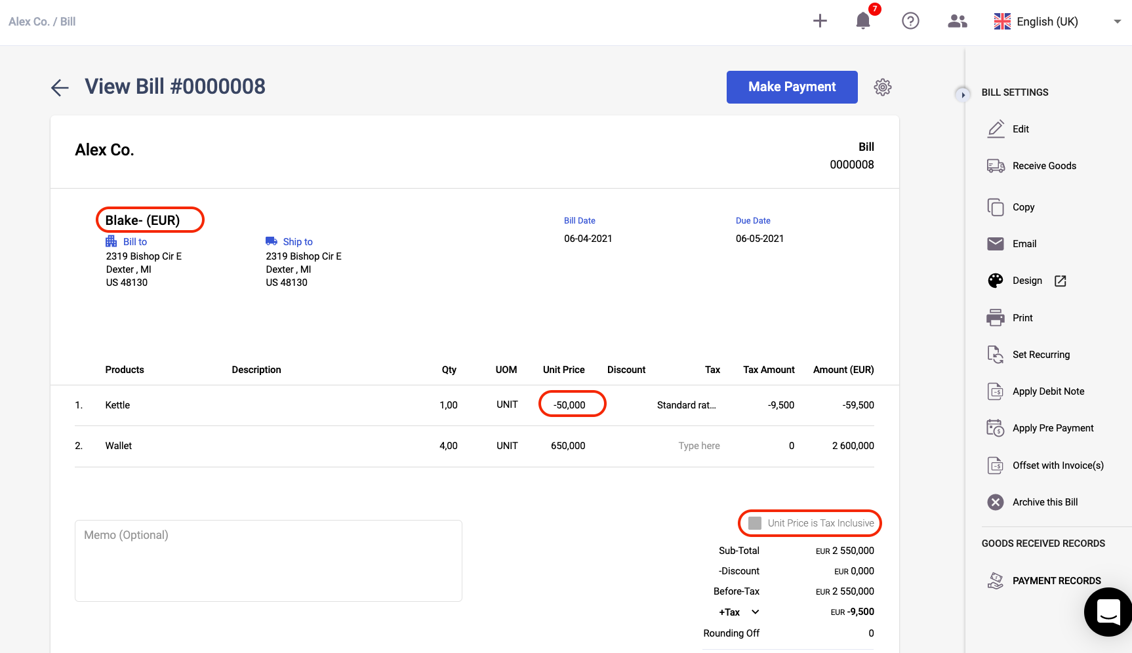Screen dimensions: 1132x653
Task: Click the Make Payment button
Action: point(792,87)
